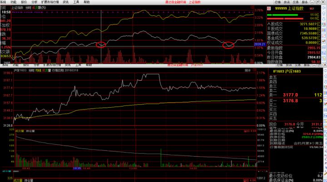Image resolution: width=327 pixels, height=182 pixels.
Task: Click 沪深1603 label in lower chart header
Action: pos(20,71)
